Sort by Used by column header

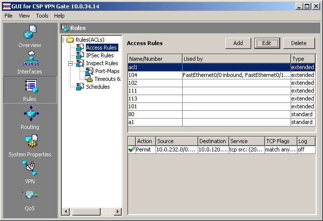237,59
